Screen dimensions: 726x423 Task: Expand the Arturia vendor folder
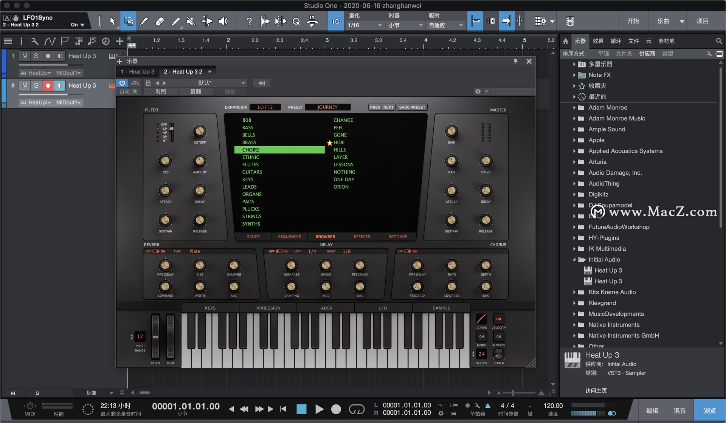tap(574, 162)
